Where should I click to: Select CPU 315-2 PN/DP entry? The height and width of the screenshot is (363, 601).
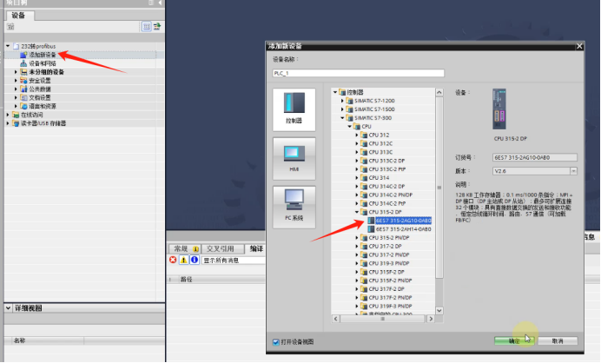click(x=389, y=238)
